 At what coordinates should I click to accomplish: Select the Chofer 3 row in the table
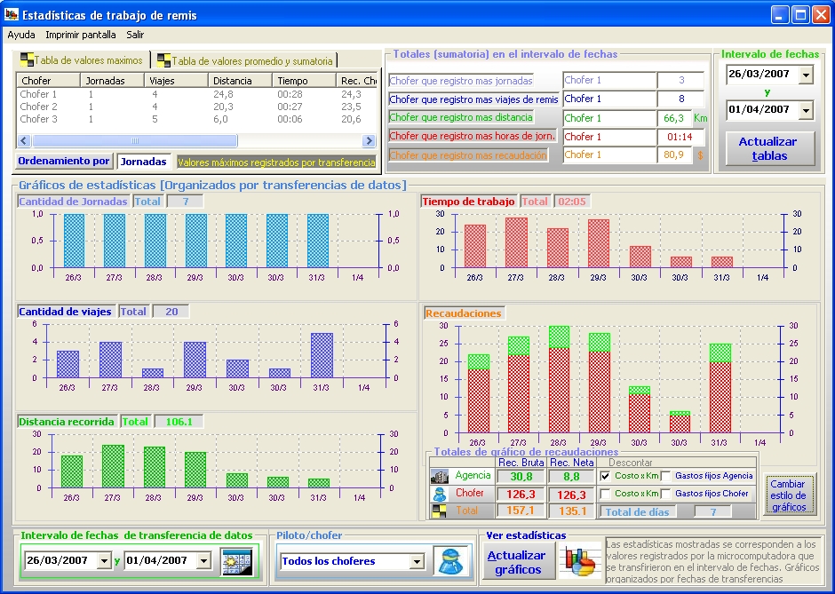click(x=197, y=119)
